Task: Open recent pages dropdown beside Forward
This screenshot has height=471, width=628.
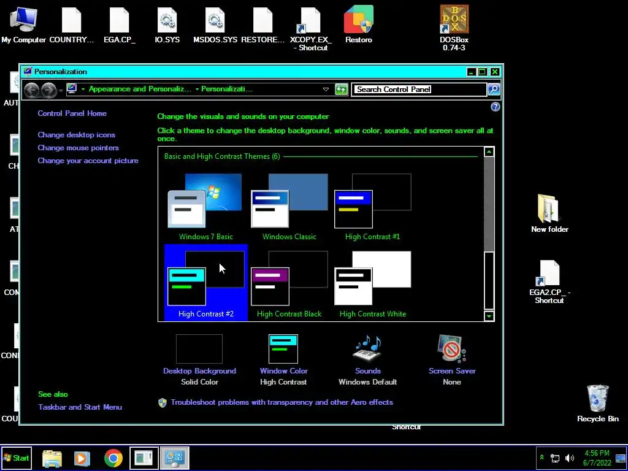Action: (61, 91)
